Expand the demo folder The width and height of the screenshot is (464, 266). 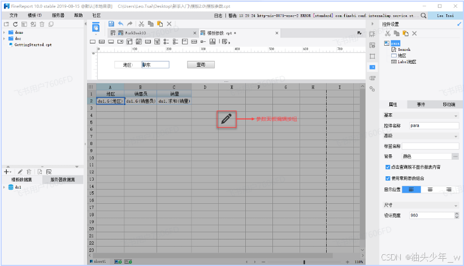(4, 32)
